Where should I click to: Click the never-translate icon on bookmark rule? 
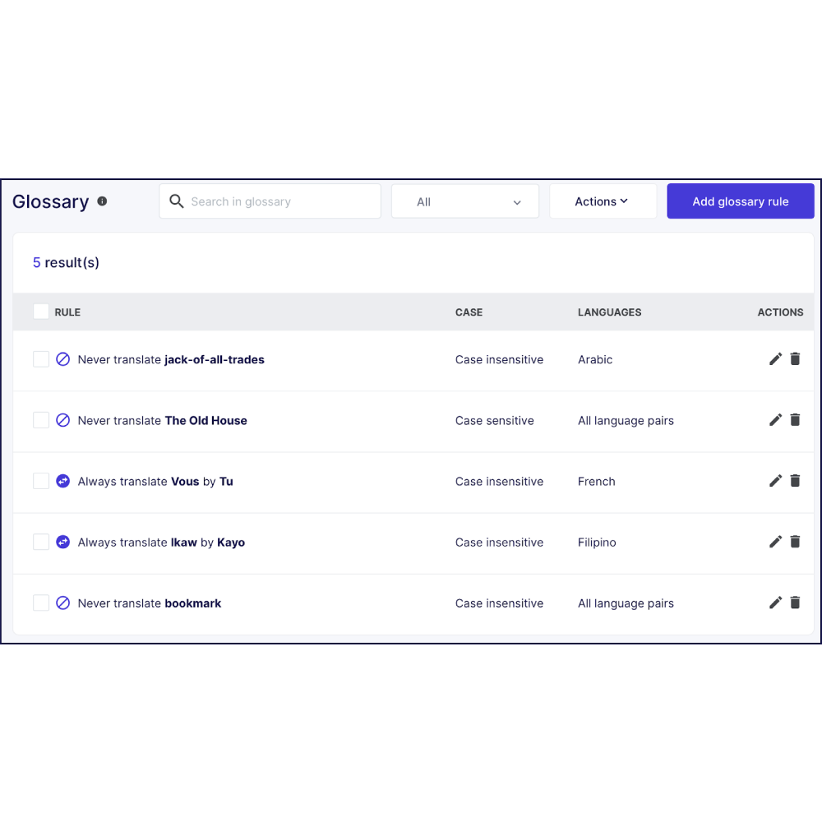pyautogui.click(x=63, y=603)
